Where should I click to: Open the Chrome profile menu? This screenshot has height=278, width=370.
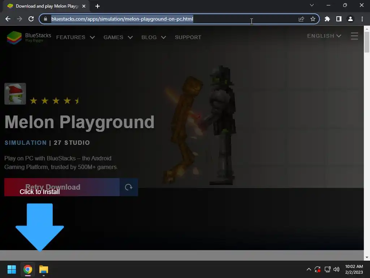click(x=350, y=19)
